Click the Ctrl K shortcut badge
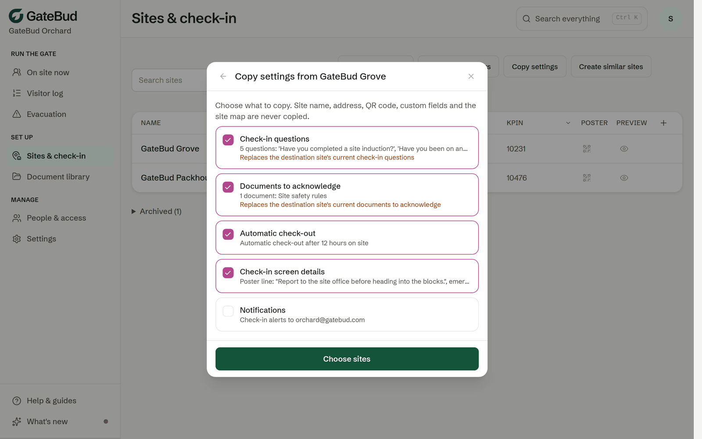The width and height of the screenshot is (702, 439). tap(627, 18)
